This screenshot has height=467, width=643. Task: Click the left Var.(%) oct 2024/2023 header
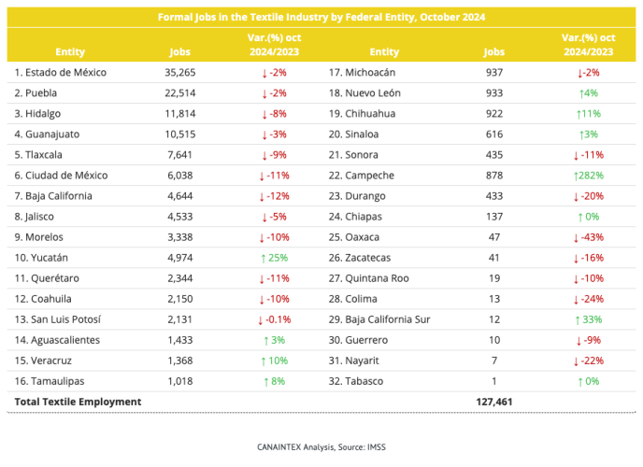(x=275, y=45)
